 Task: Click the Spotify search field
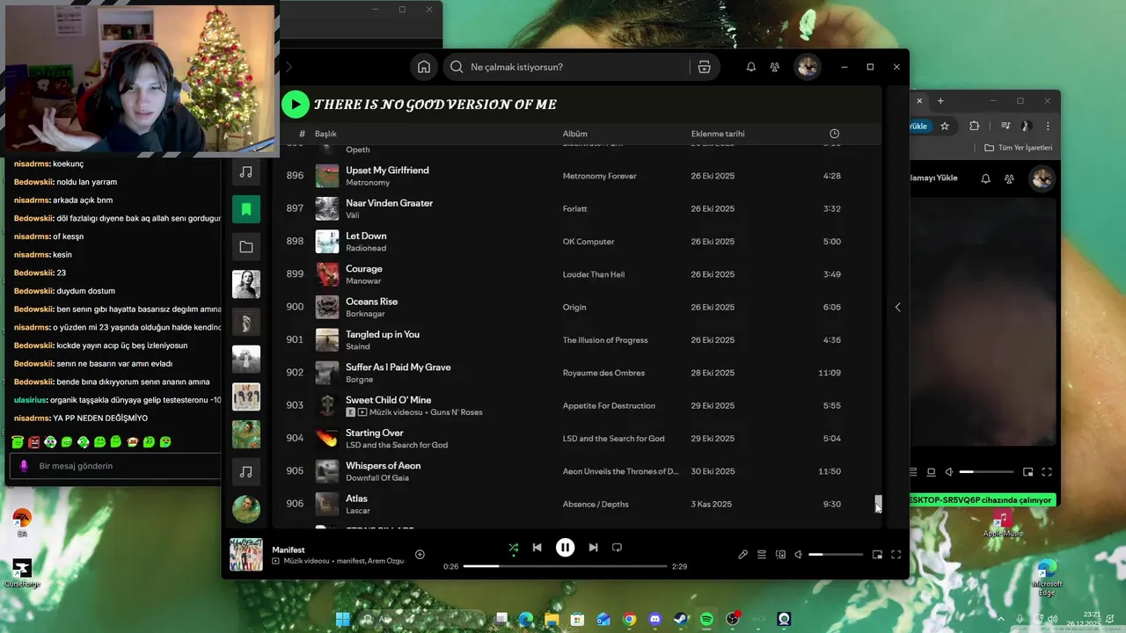(x=567, y=67)
